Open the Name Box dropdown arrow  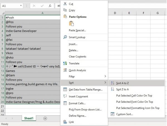21,6
